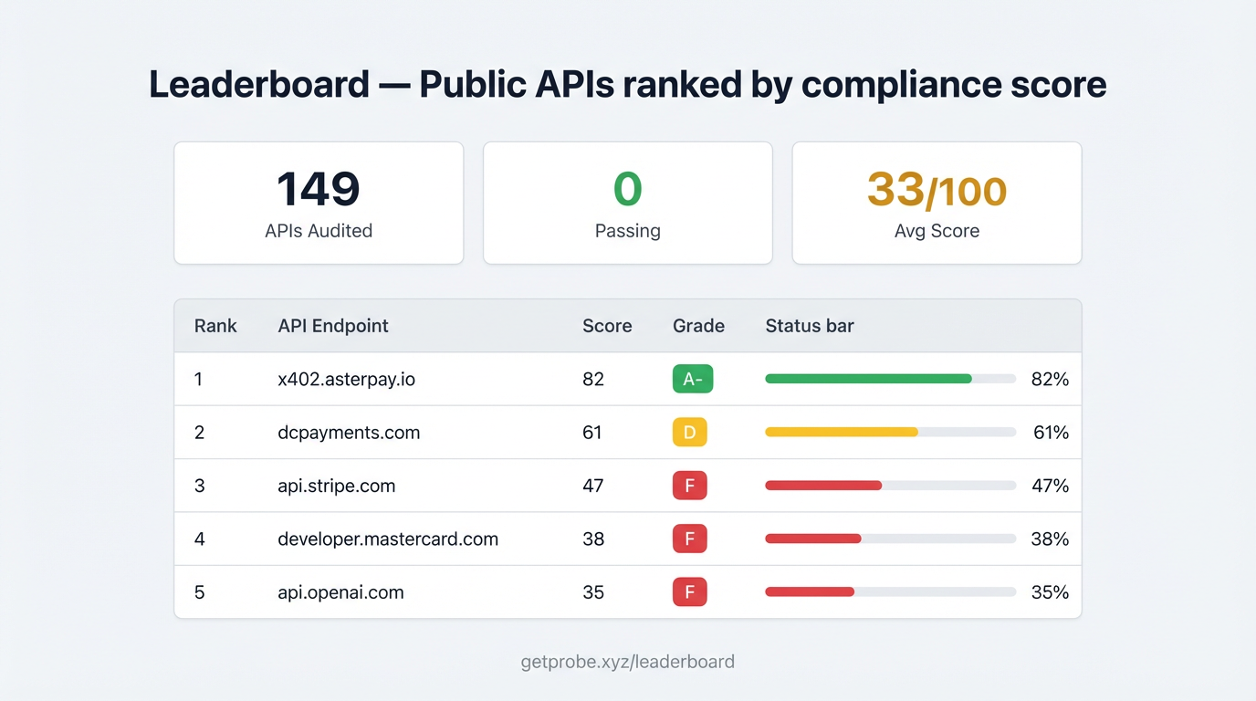Image resolution: width=1256 pixels, height=701 pixels.
Task: Click the F badge for developer.mastercard.com
Action: click(689, 539)
